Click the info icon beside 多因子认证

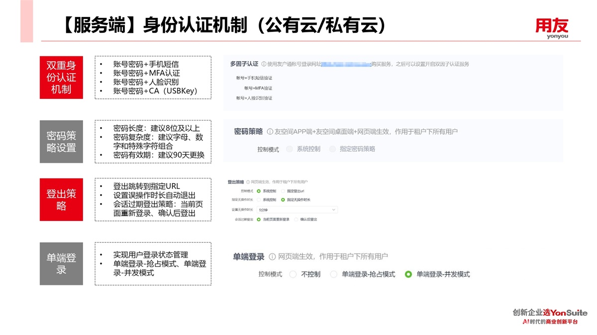[x=264, y=64]
